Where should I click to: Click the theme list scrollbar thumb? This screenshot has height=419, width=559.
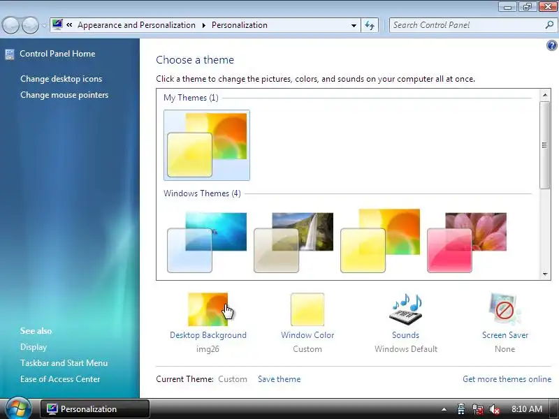pyautogui.click(x=544, y=145)
